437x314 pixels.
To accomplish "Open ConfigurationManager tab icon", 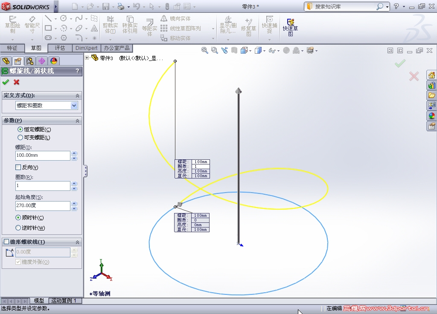I will (30, 61).
